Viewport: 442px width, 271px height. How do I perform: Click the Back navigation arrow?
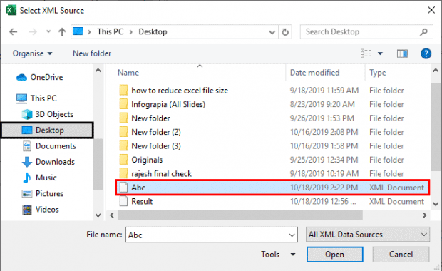[x=14, y=32]
